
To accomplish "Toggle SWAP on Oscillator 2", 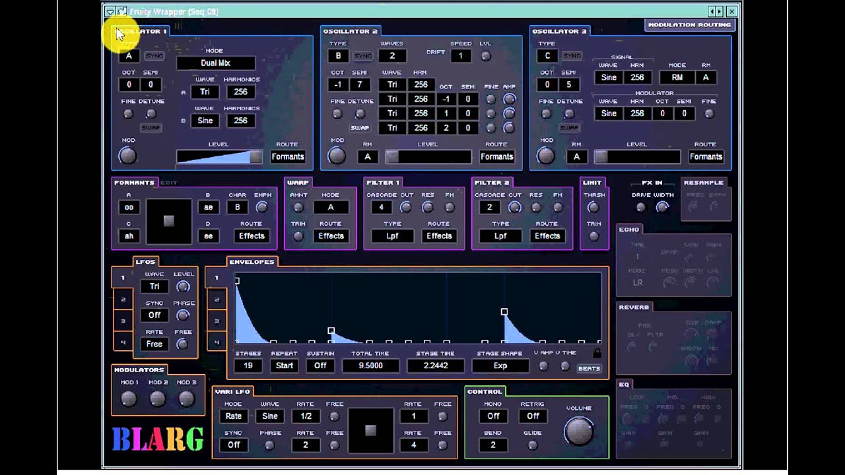I will tap(360, 127).
